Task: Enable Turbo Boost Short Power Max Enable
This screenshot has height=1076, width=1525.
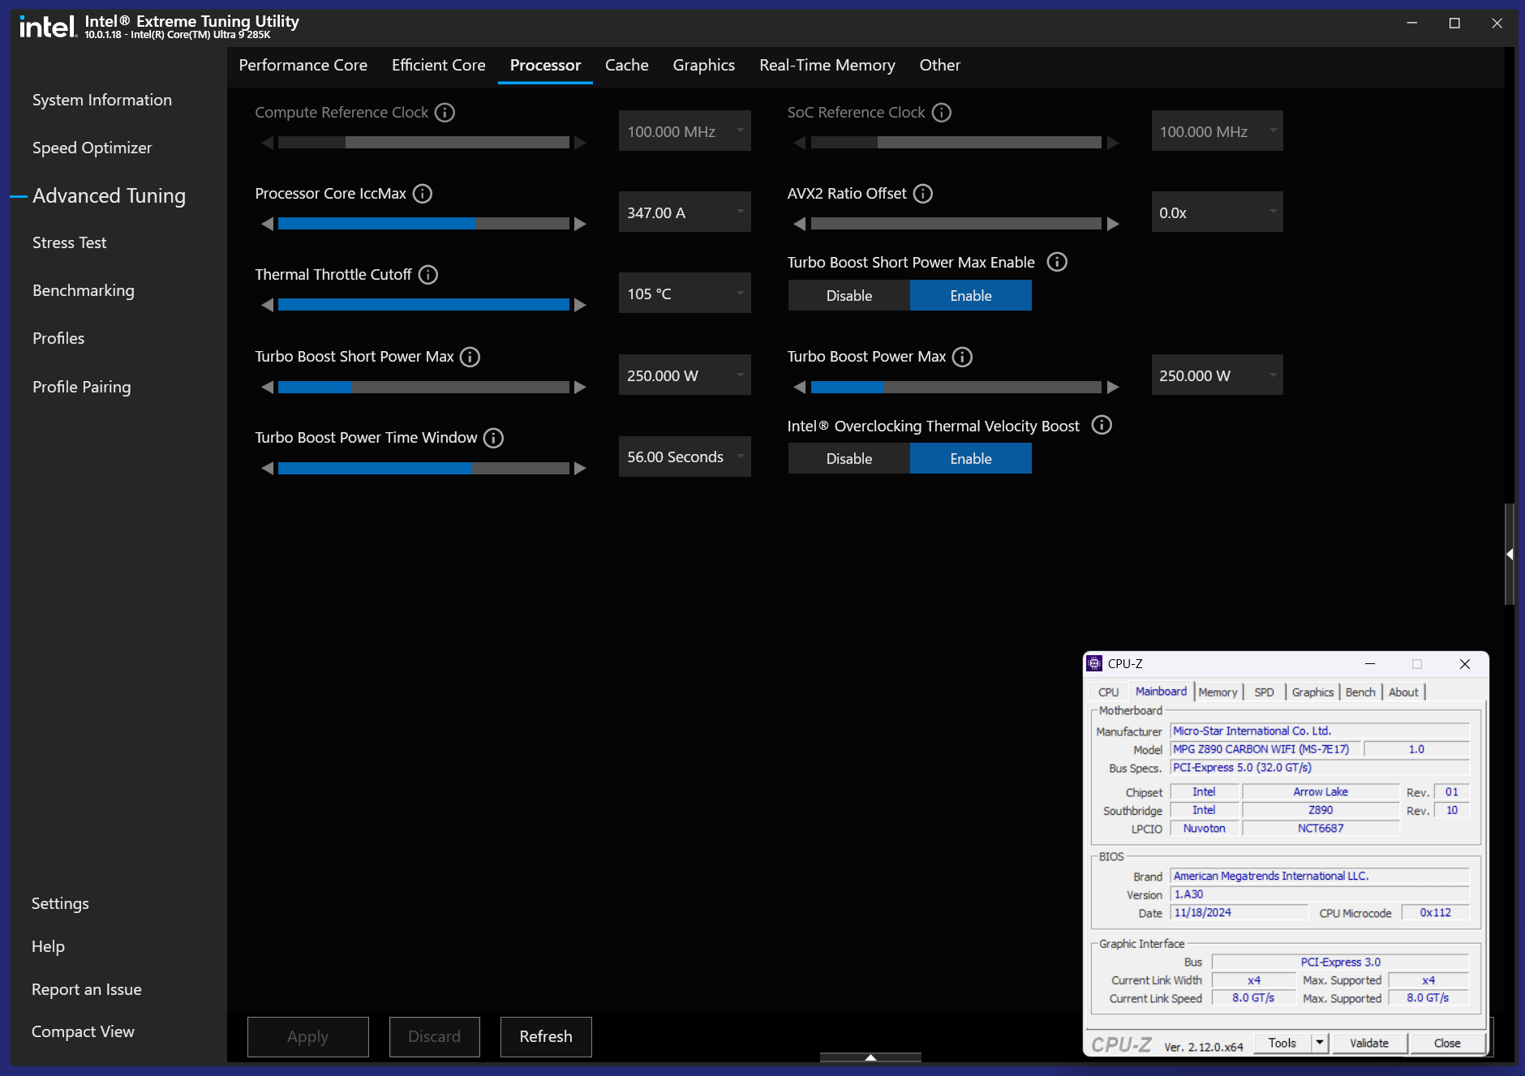Action: 971,295
